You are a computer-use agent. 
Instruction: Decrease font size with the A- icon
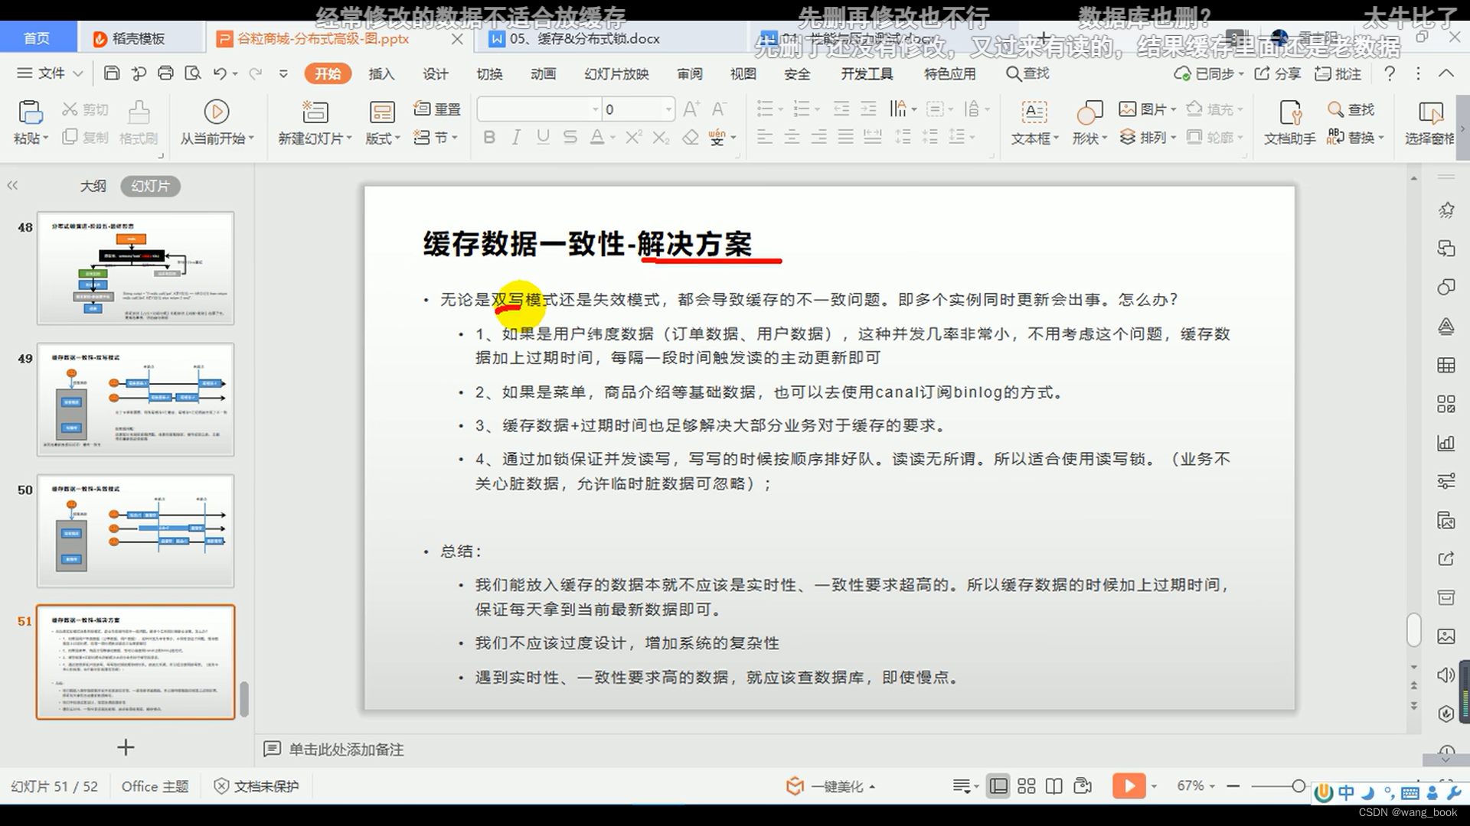[719, 109]
